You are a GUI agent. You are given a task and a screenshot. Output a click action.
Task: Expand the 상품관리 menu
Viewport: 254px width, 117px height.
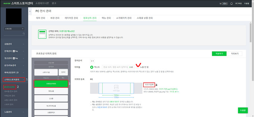[x=14, y=44]
